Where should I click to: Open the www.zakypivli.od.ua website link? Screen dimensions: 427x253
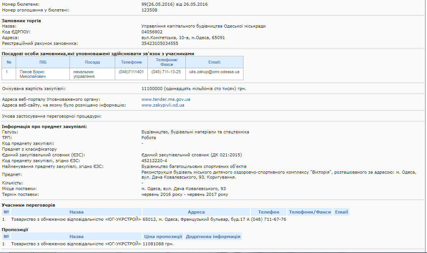(163, 105)
